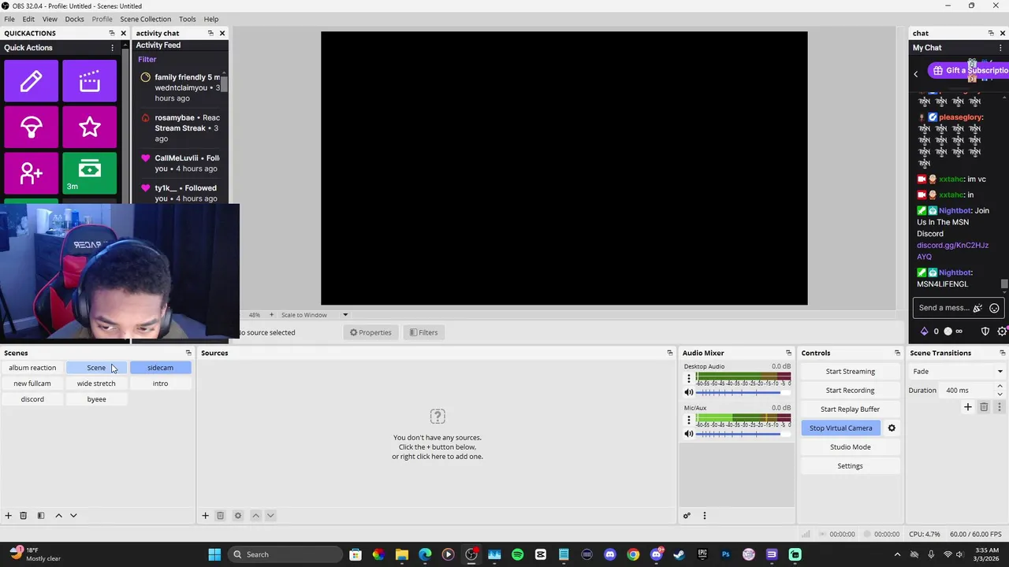Mute Mic/Aux speaker icon
1009x567 pixels.
[689, 434]
